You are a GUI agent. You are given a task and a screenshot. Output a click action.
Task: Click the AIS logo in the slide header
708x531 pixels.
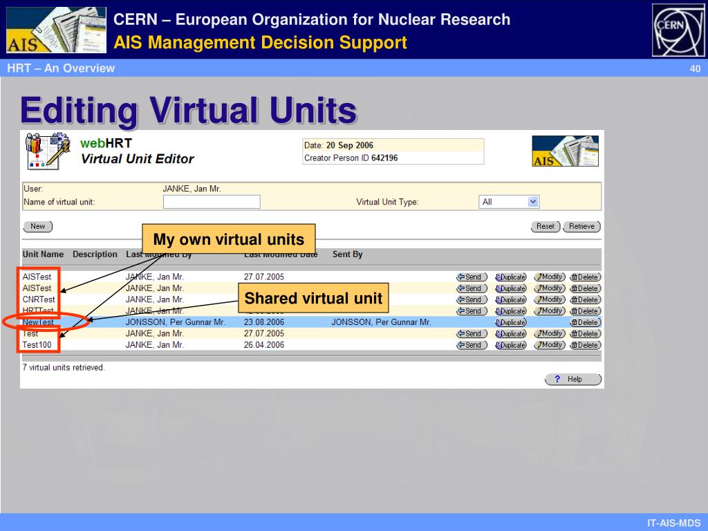57,30
